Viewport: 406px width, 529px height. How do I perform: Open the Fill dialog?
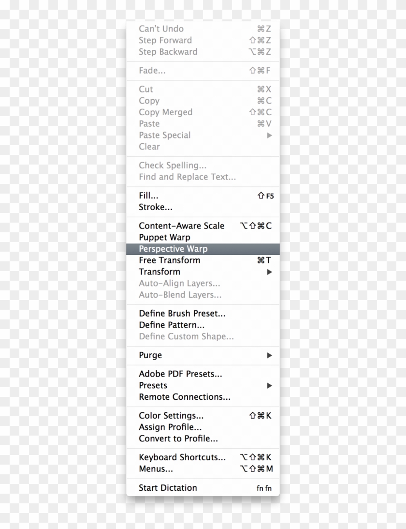[x=148, y=196]
